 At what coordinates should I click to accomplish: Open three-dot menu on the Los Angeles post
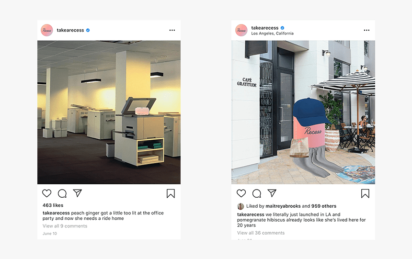(x=366, y=30)
